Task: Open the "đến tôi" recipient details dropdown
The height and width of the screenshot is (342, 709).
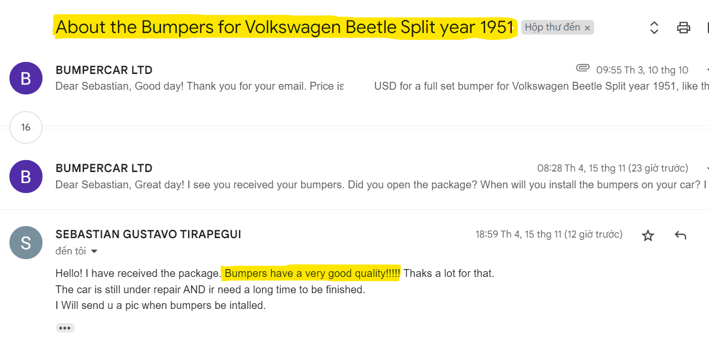Action: click(x=94, y=252)
